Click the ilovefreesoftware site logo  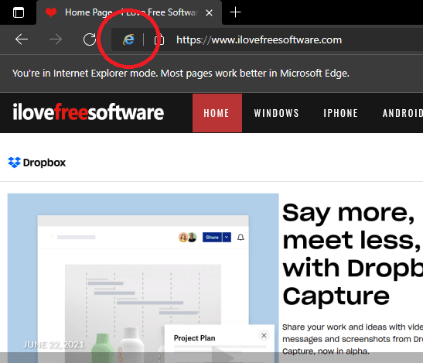[88, 112]
